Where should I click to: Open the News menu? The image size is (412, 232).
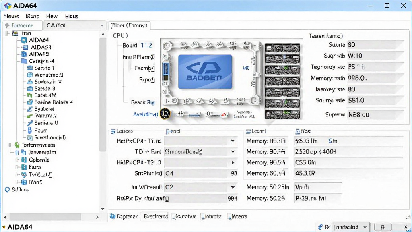[x=11, y=16]
